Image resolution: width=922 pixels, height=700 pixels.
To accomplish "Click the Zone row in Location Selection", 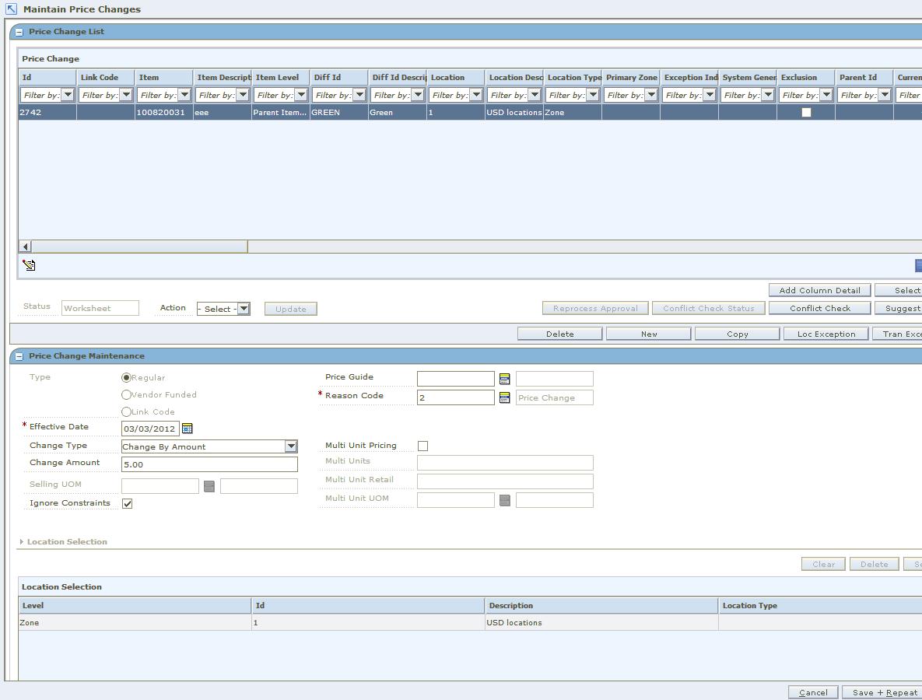I will pyautogui.click(x=471, y=622).
